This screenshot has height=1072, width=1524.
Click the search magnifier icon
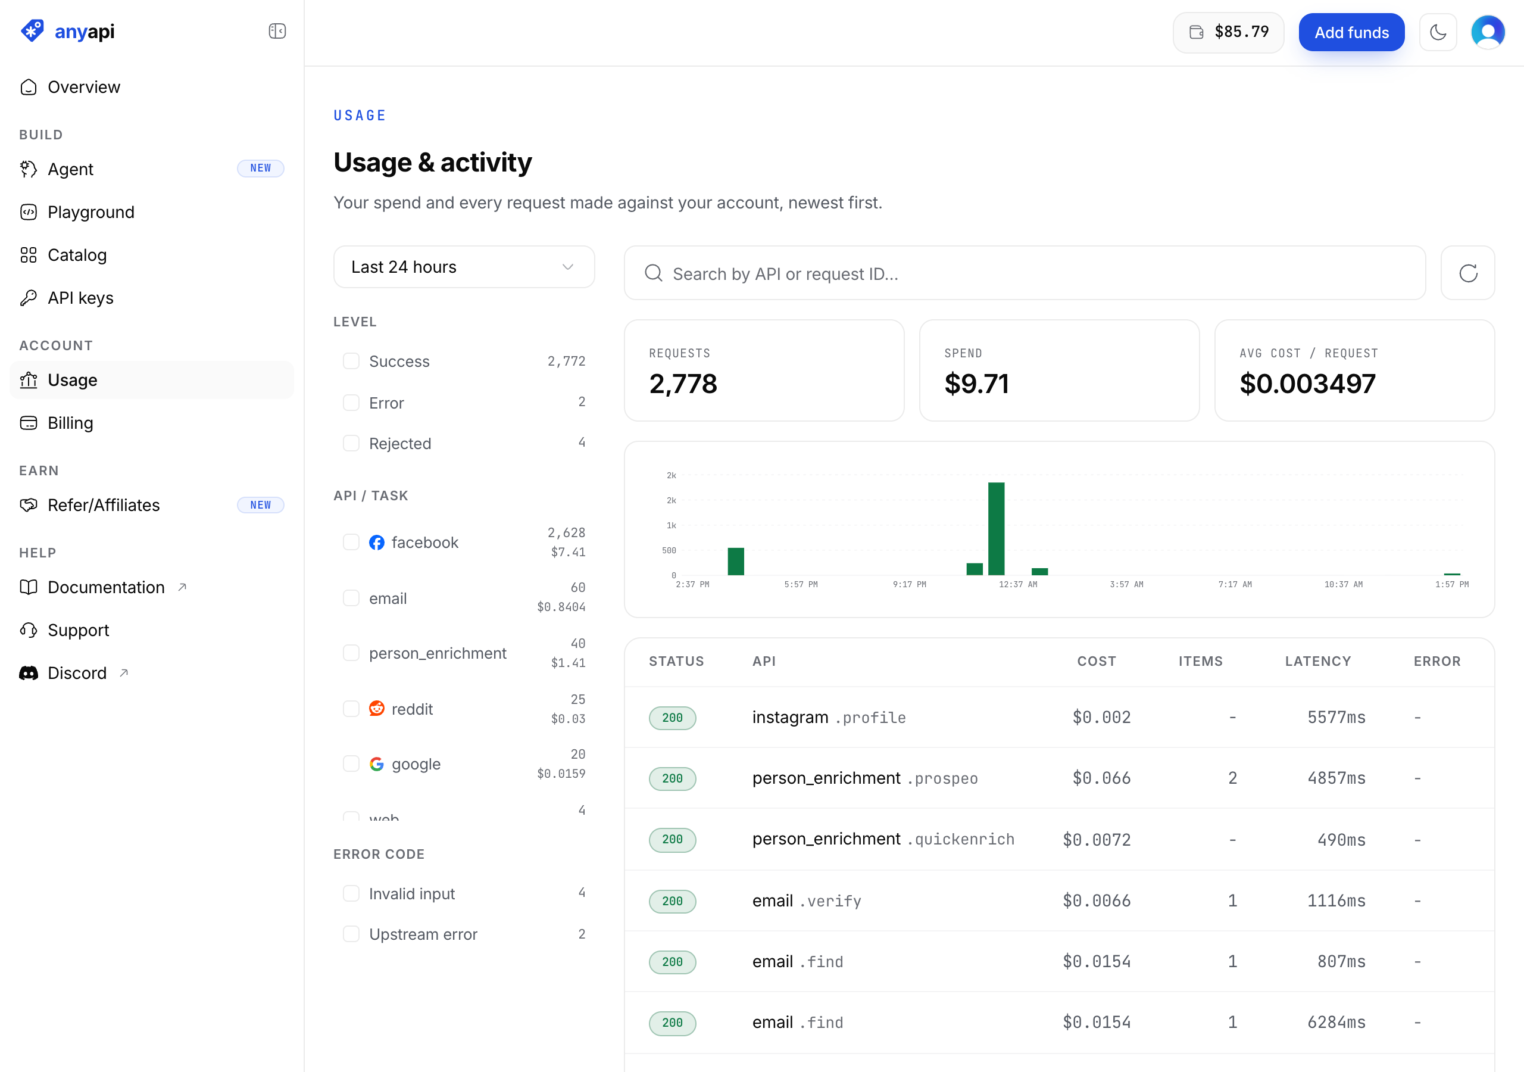click(653, 273)
